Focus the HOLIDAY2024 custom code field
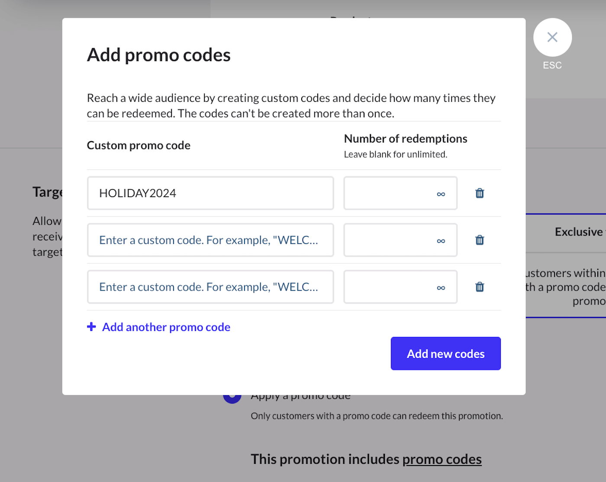This screenshot has width=606, height=482. [210, 193]
